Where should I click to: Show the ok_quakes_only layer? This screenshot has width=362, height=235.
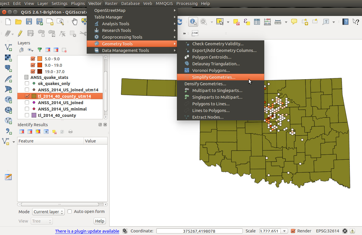point(27,84)
